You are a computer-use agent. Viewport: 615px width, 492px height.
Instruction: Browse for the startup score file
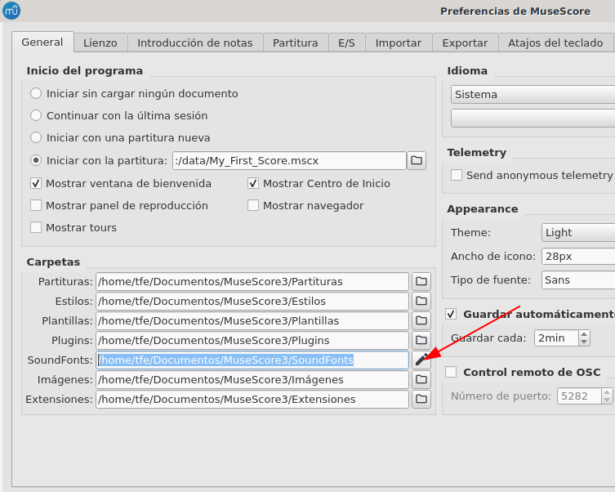[x=417, y=160]
